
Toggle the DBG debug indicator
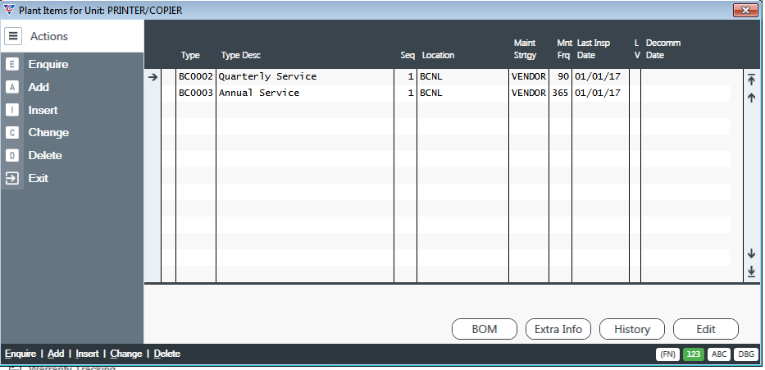tap(746, 354)
